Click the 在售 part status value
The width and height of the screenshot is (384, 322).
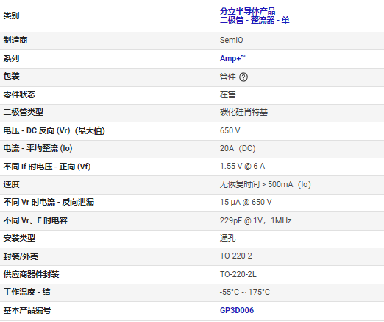[x=227, y=94]
